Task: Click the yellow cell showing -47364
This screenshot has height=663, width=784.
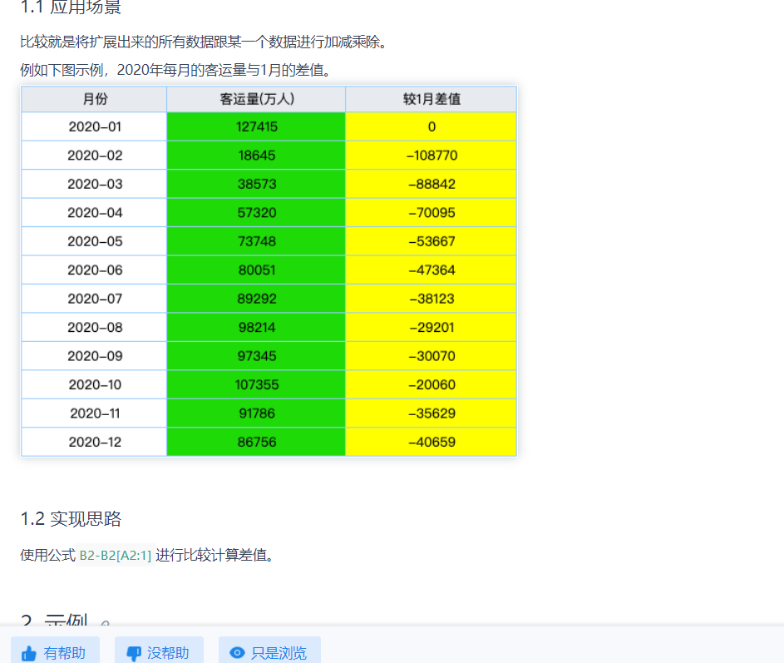Action: (x=431, y=270)
